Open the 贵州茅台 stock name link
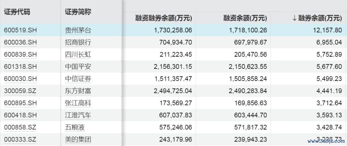 [78, 30]
